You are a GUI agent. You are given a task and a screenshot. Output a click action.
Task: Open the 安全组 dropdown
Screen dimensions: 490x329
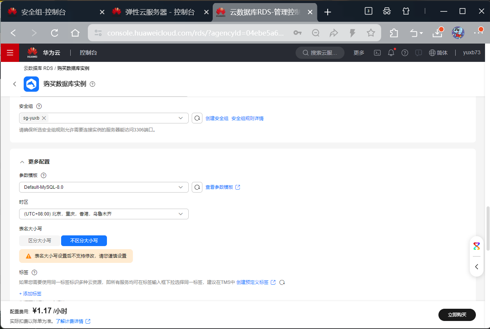click(x=104, y=118)
